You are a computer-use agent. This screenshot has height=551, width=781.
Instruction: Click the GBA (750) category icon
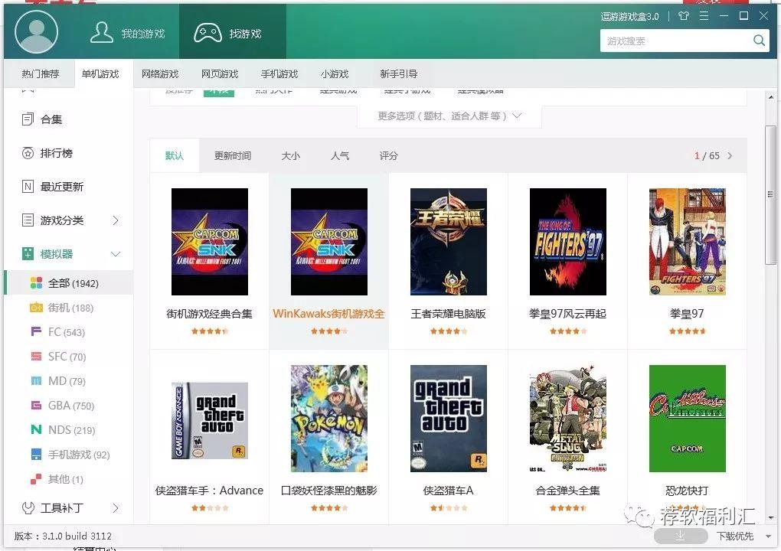point(36,405)
